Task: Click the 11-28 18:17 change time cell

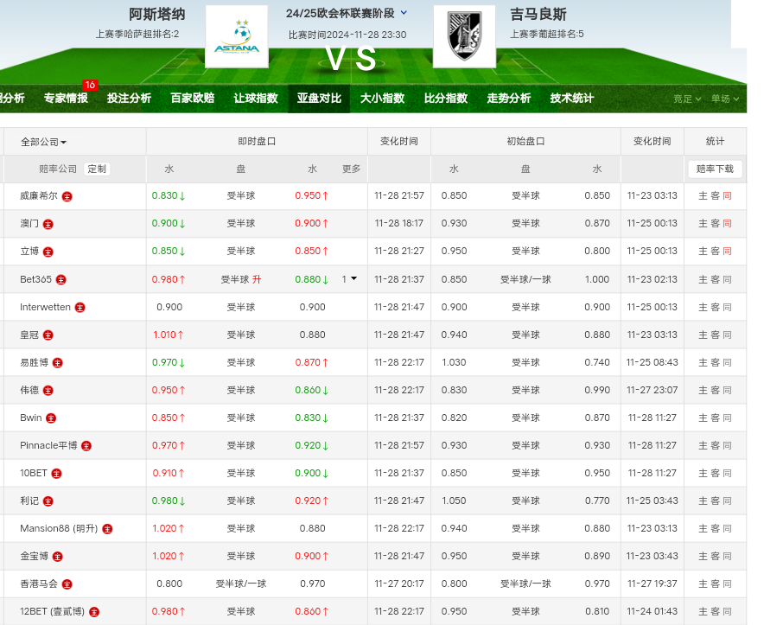Action: click(x=399, y=223)
